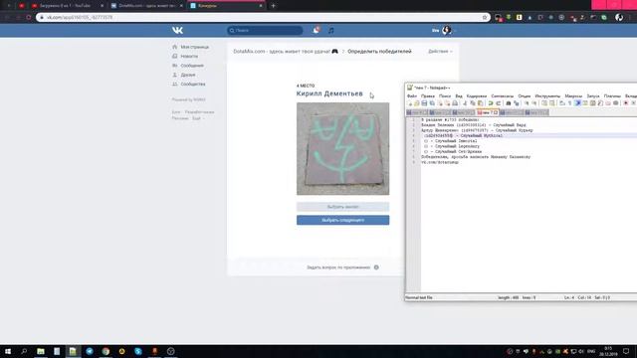Open Правка menu in Notepad++
The width and height of the screenshot is (637, 358).
click(427, 96)
